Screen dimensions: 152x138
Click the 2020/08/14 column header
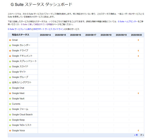(45, 35)
